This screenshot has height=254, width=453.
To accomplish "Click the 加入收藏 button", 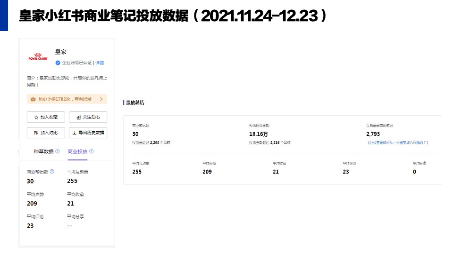I will pyautogui.click(x=46, y=117).
